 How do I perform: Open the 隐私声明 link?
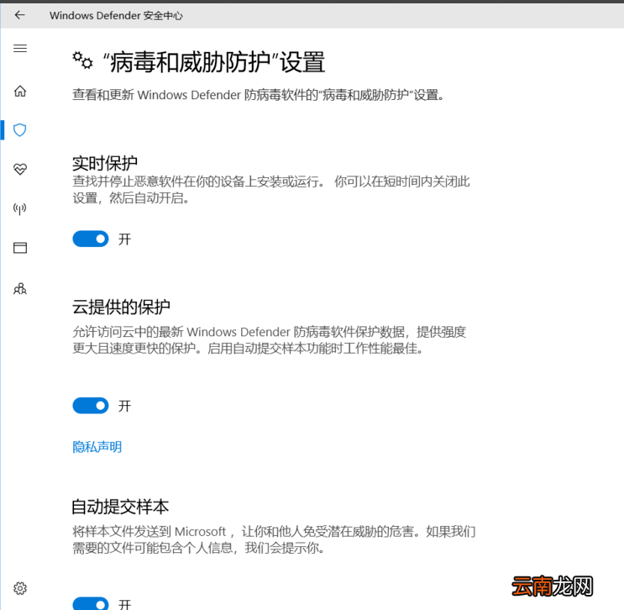[x=97, y=447]
